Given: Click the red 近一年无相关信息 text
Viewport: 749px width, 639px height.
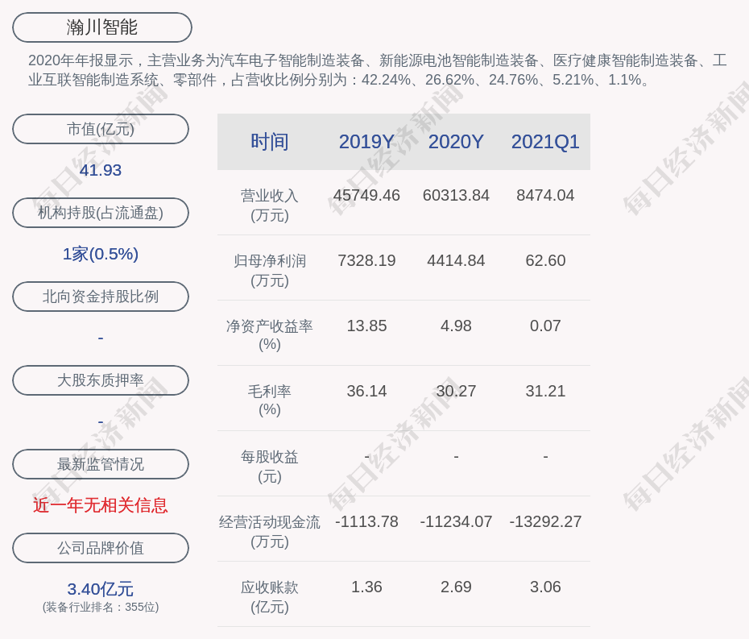Looking at the screenshot, I should pyautogui.click(x=101, y=505).
